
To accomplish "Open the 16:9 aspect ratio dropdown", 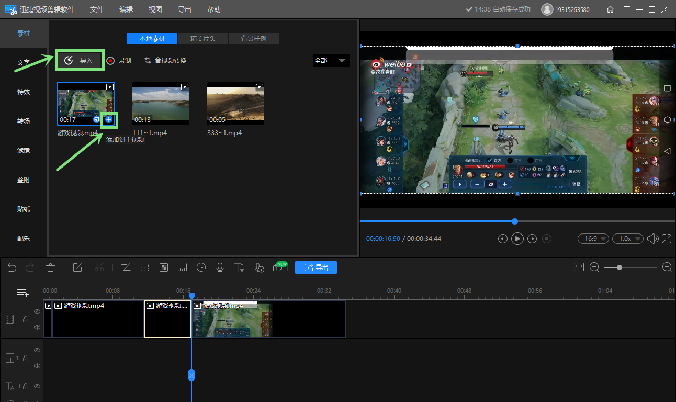I will (x=593, y=239).
